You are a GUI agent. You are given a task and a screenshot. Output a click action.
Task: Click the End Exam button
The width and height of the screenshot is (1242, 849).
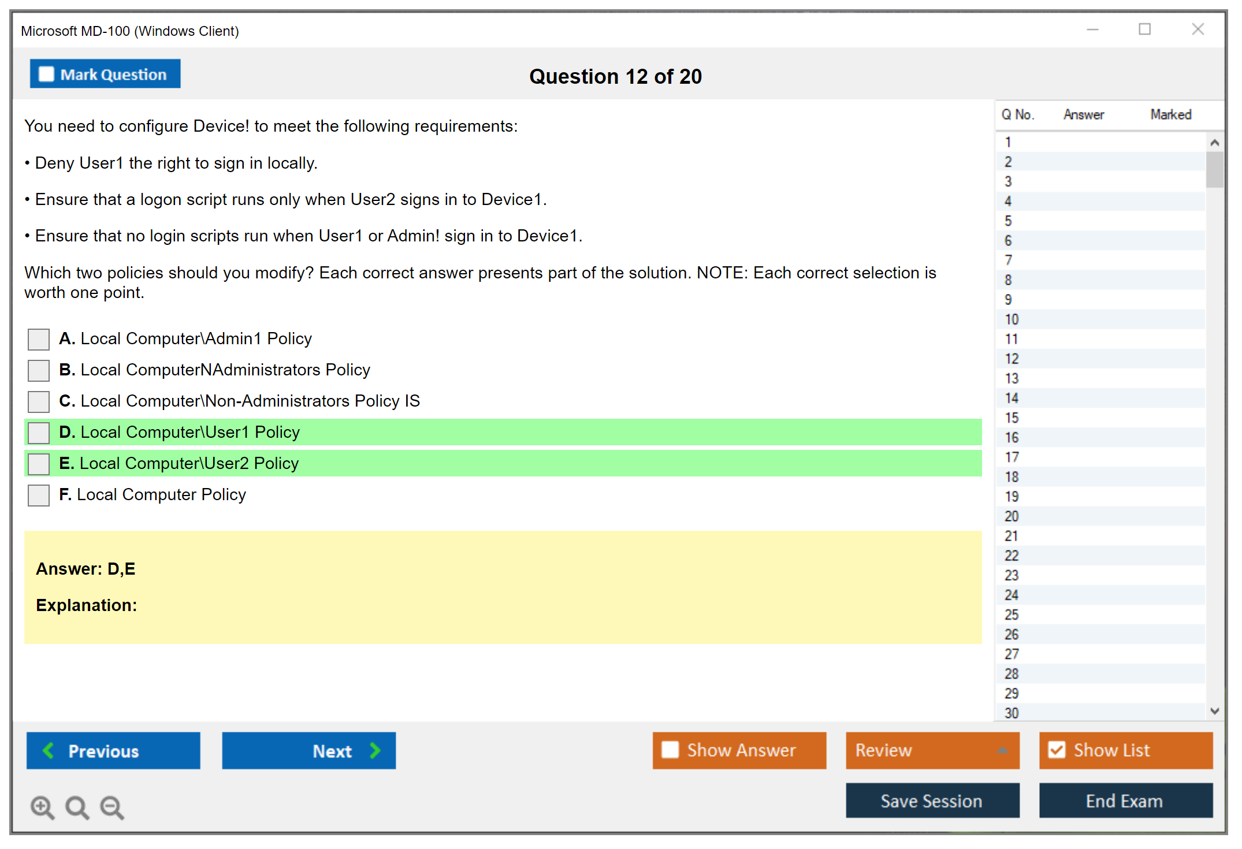[1125, 800]
